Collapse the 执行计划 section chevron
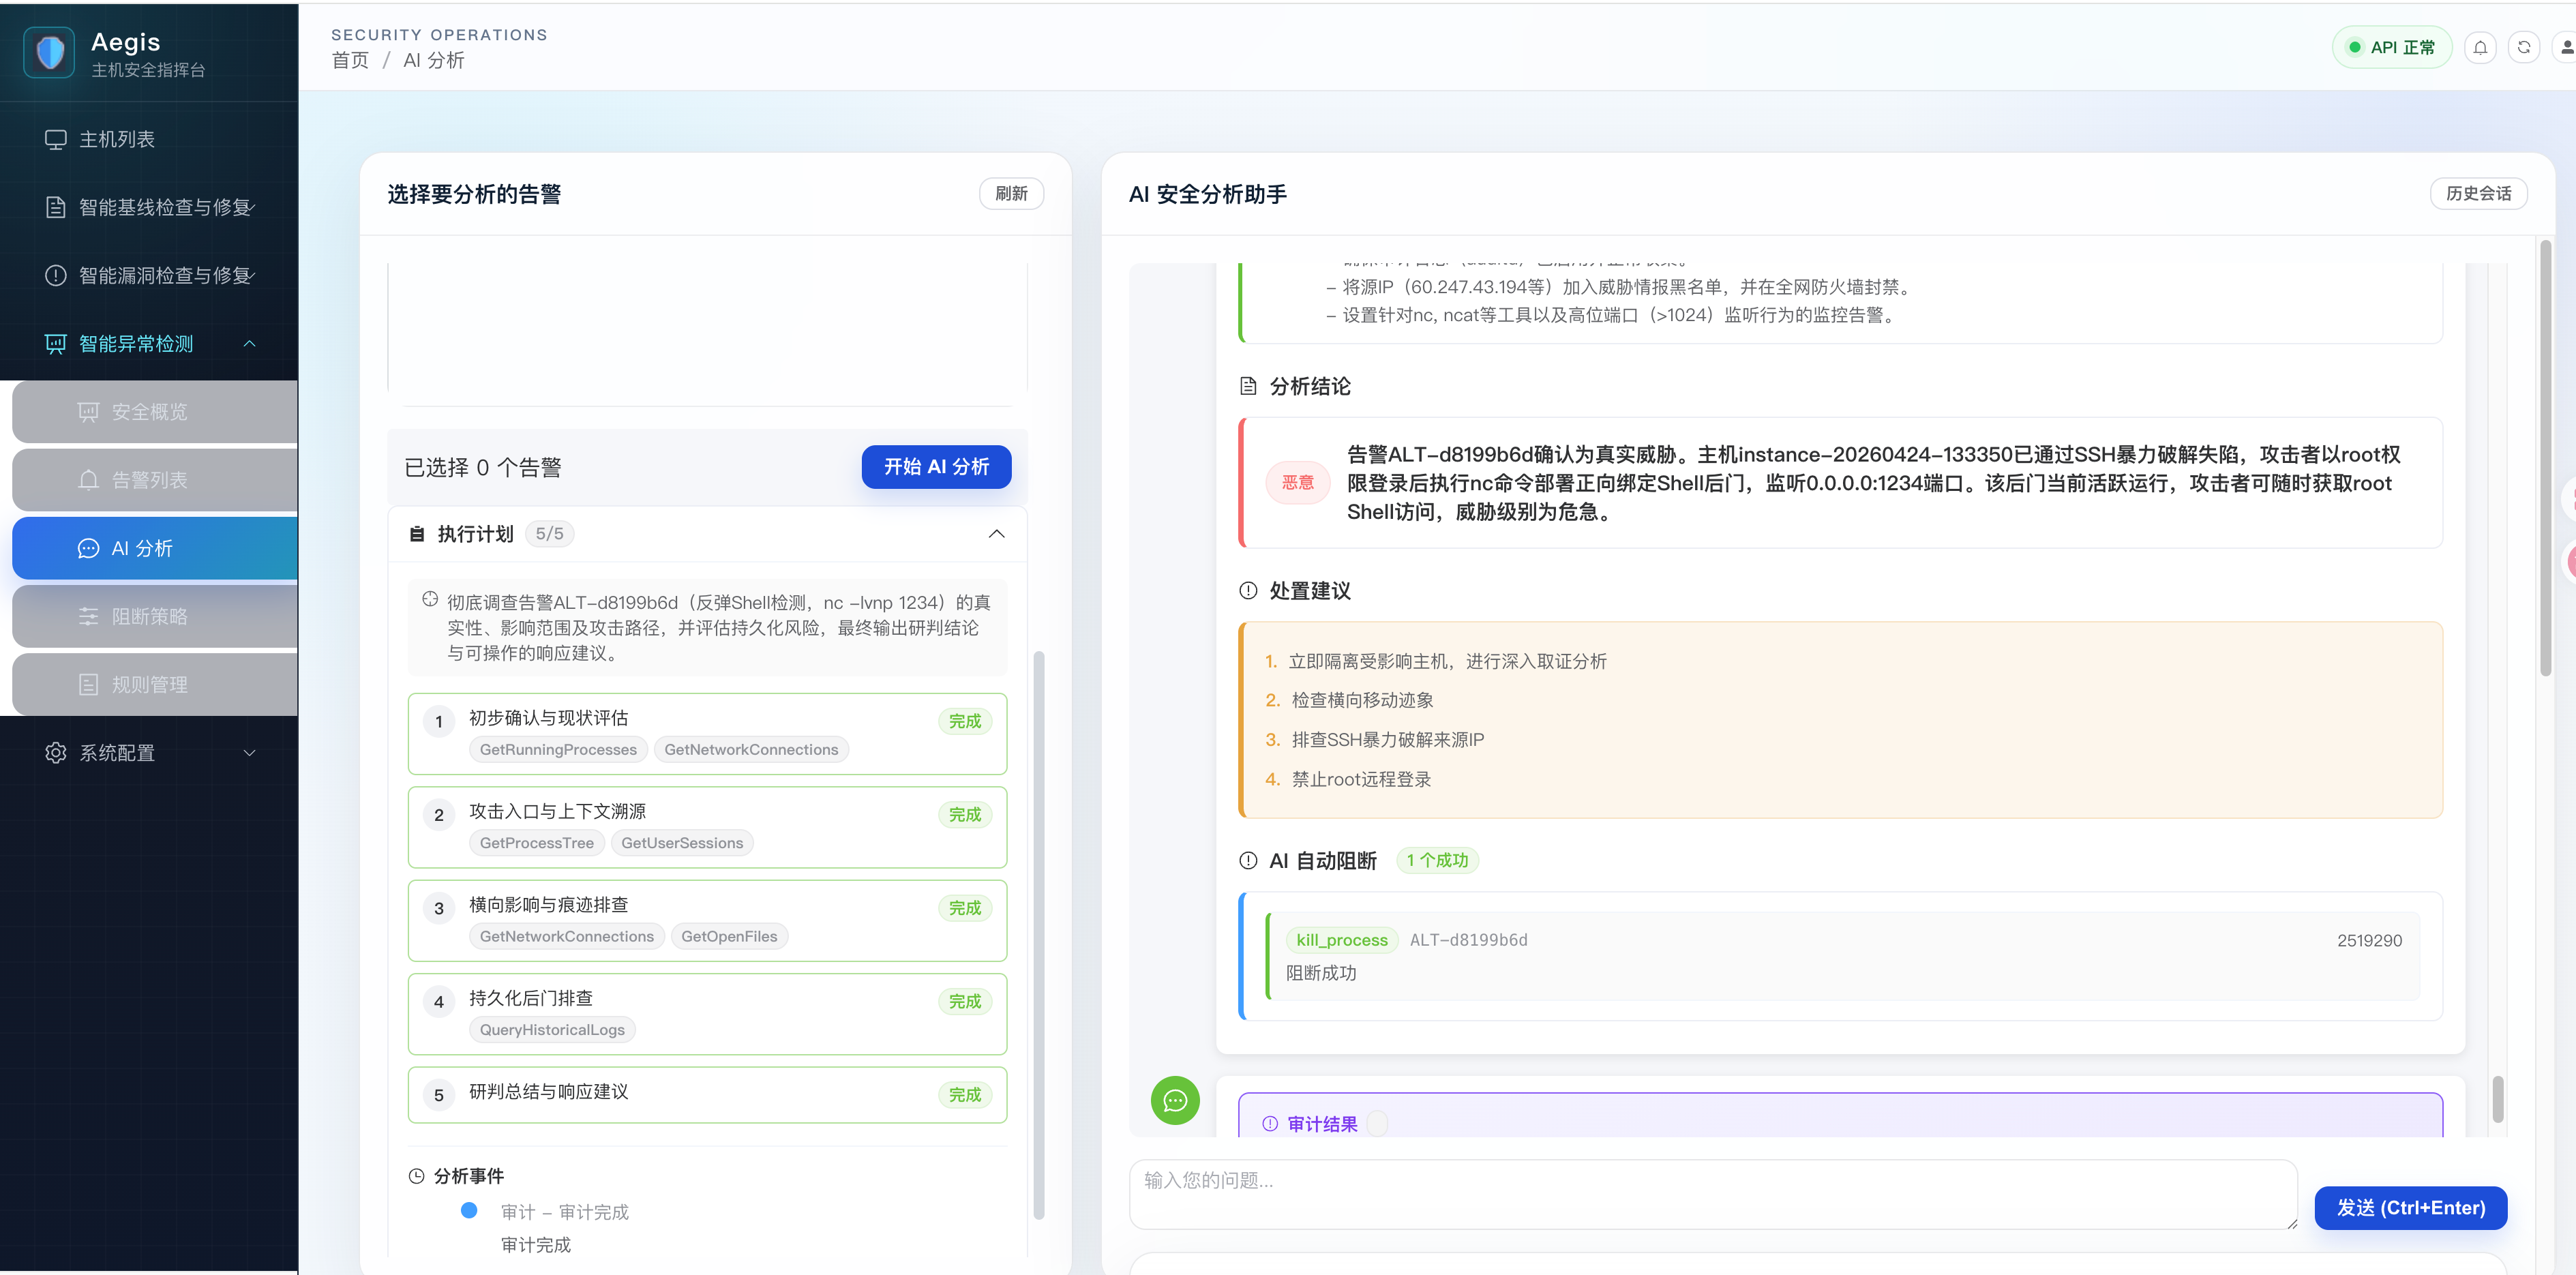Image resolution: width=2576 pixels, height=1275 pixels. tap(996, 534)
